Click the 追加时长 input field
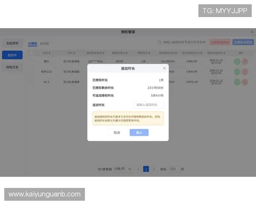The width and height of the screenshot is (256, 205). (148, 105)
